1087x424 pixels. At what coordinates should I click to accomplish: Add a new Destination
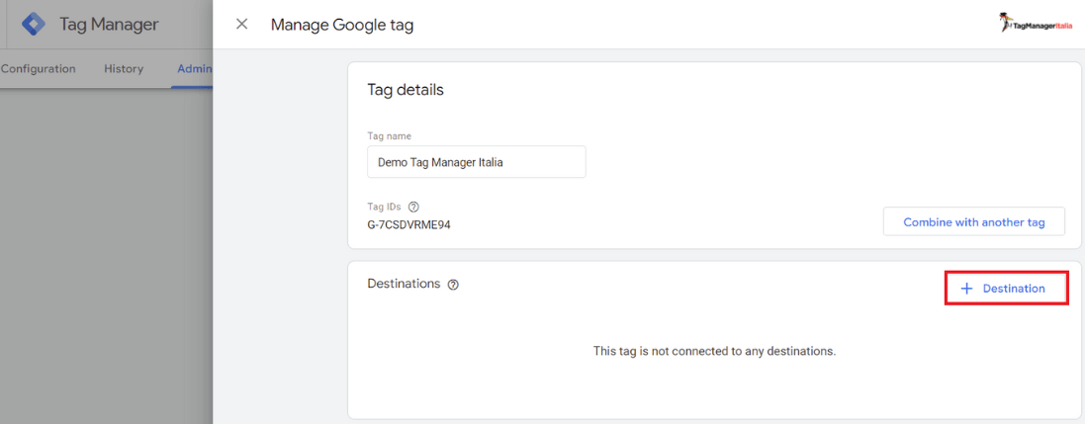pos(1006,289)
